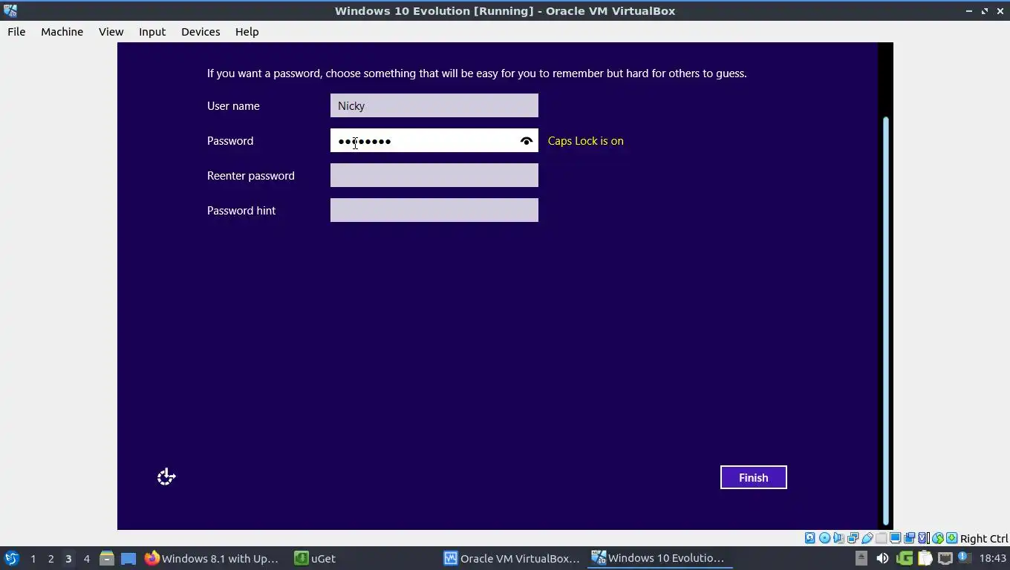Click the optical disk indicator in the status bar
The height and width of the screenshot is (570, 1010).
tap(824, 538)
